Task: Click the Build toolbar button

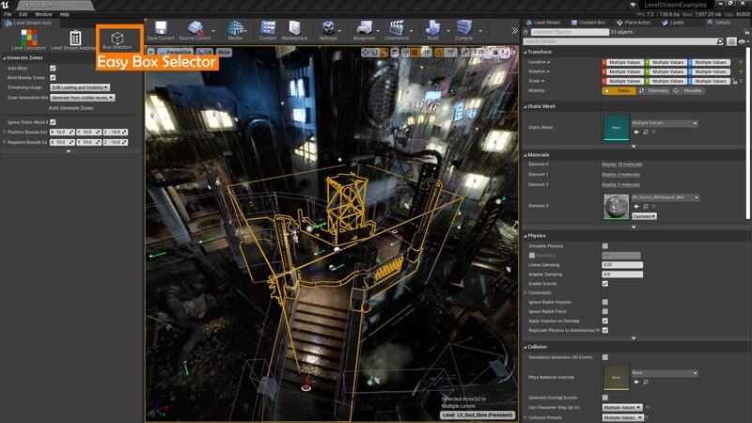Action: (x=432, y=31)
